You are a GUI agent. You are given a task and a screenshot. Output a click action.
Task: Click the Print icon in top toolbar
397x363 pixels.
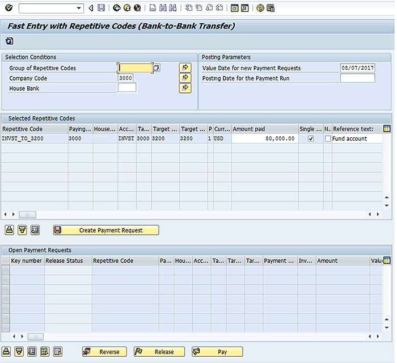[153, 8]
